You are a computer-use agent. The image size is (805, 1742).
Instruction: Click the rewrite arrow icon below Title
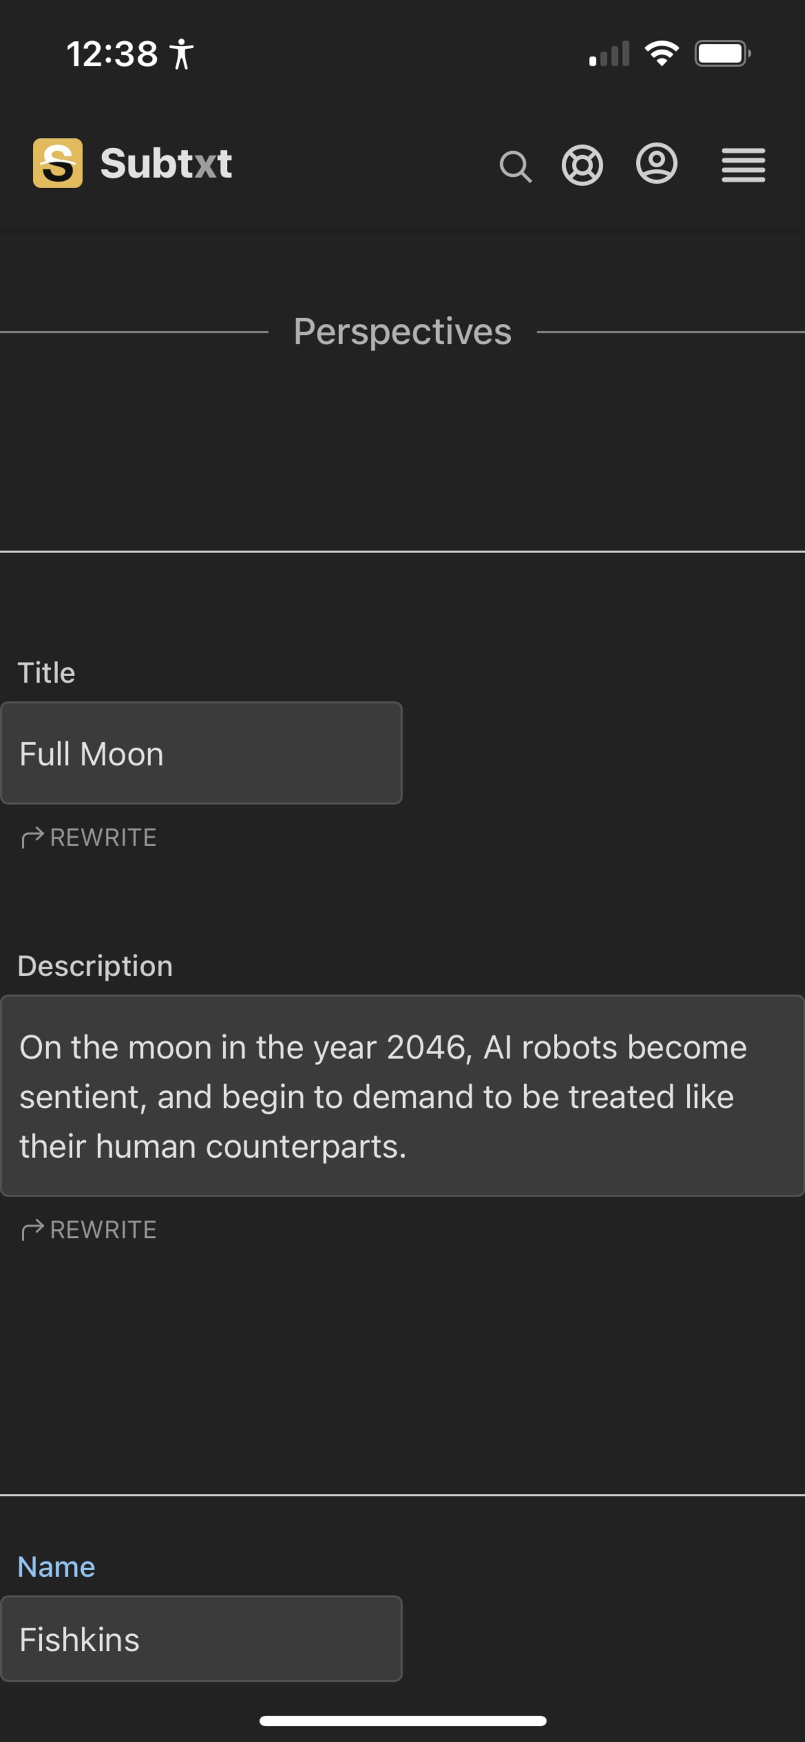(32, 837)
